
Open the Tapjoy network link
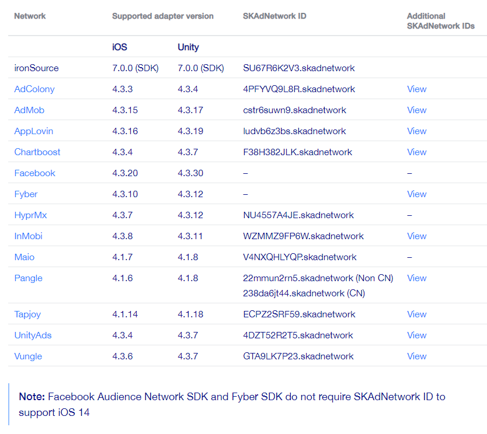click(x=27, y=314)
